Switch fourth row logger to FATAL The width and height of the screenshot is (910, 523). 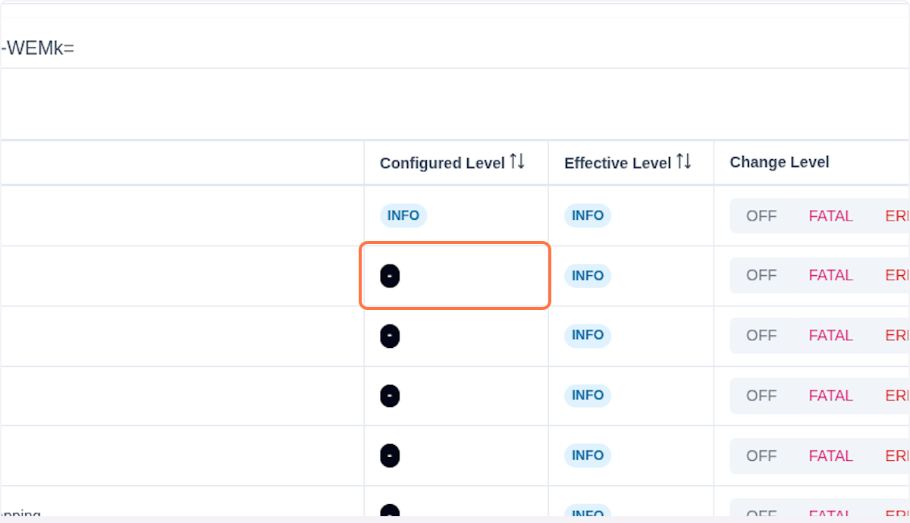[830, 396]
